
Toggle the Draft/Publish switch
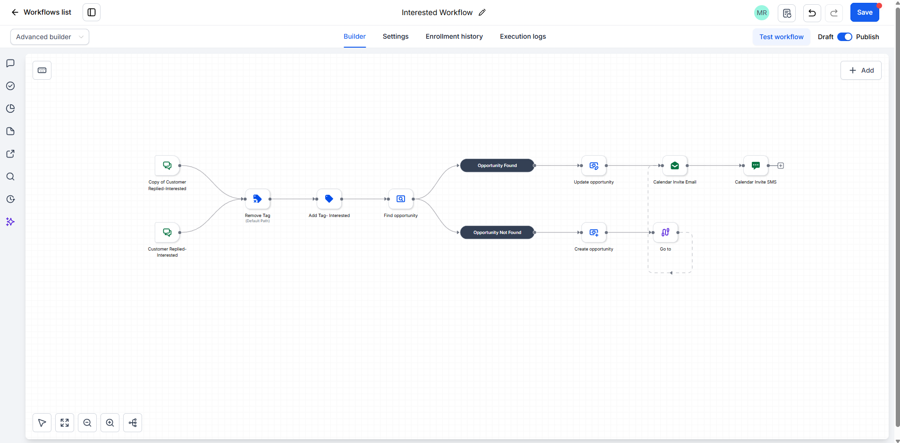[x=844, y=37]
